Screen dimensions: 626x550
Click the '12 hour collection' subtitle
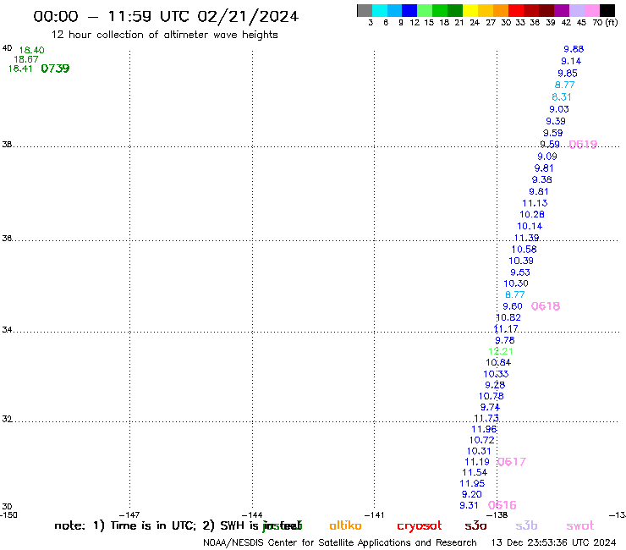coord(164,35)
